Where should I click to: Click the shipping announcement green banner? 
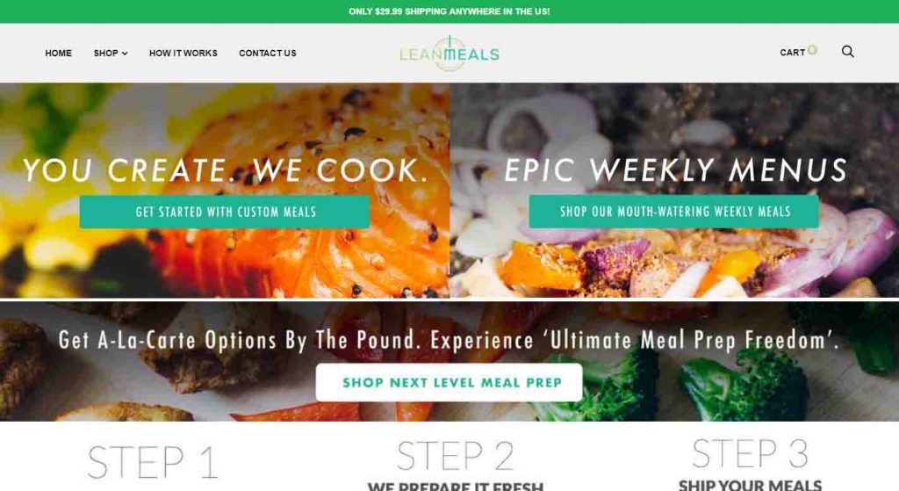[x=449, y=11]
